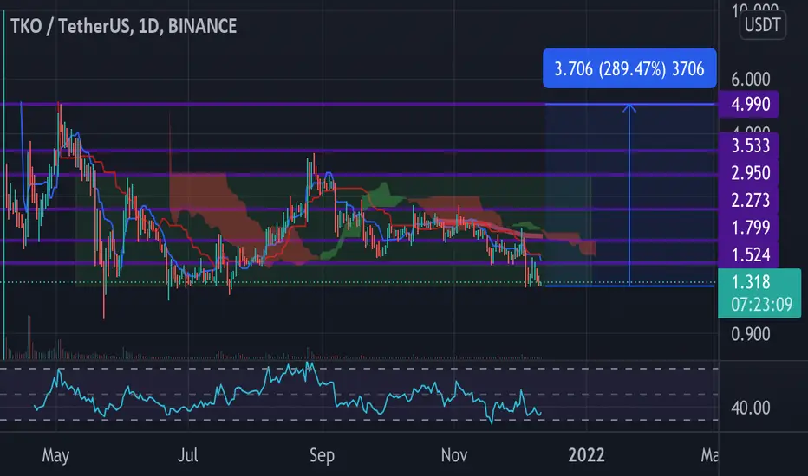This screenshot has width=808, height=476.
Task: Select the USDT currency button
Action: [763, 25]
